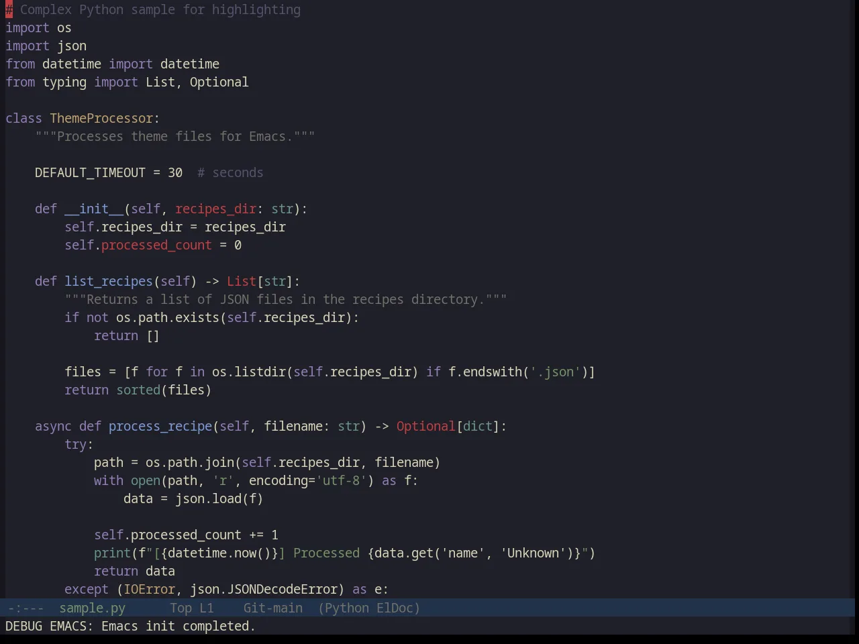Click 'Optional' in the typing import line
The height and width of the screenshot is (644, 859).
[219, 82]
